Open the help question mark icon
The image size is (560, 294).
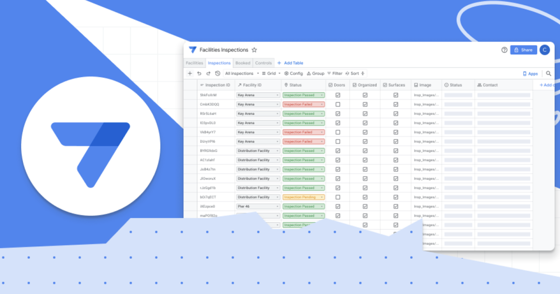[x=504, y=50]
